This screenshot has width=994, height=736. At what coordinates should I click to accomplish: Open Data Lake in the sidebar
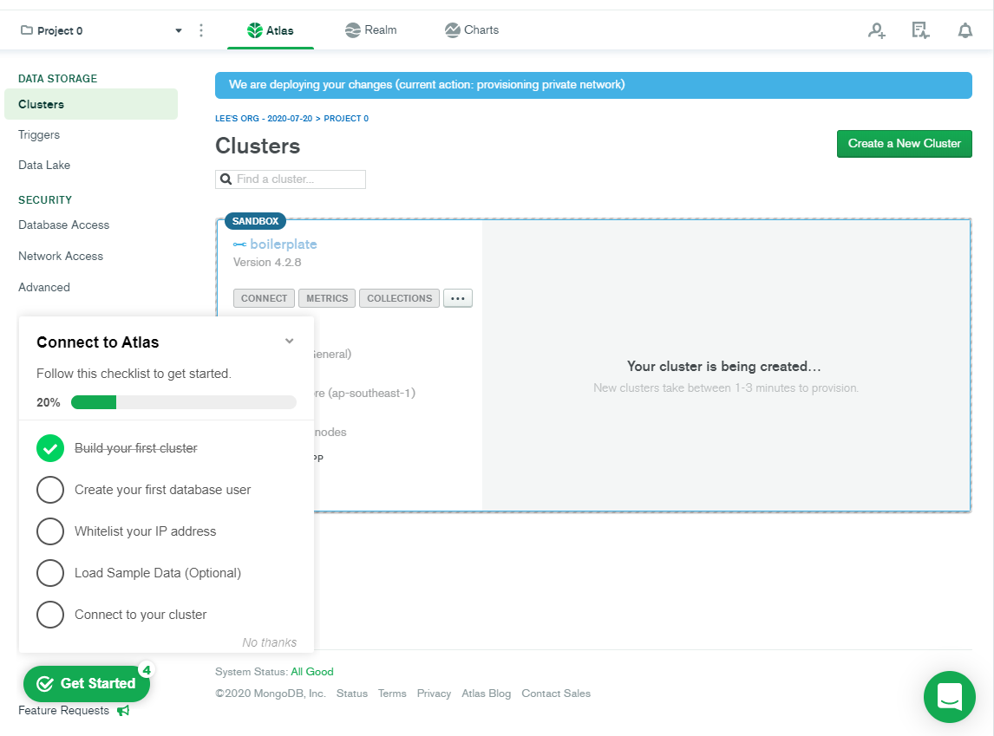(44, 166)
